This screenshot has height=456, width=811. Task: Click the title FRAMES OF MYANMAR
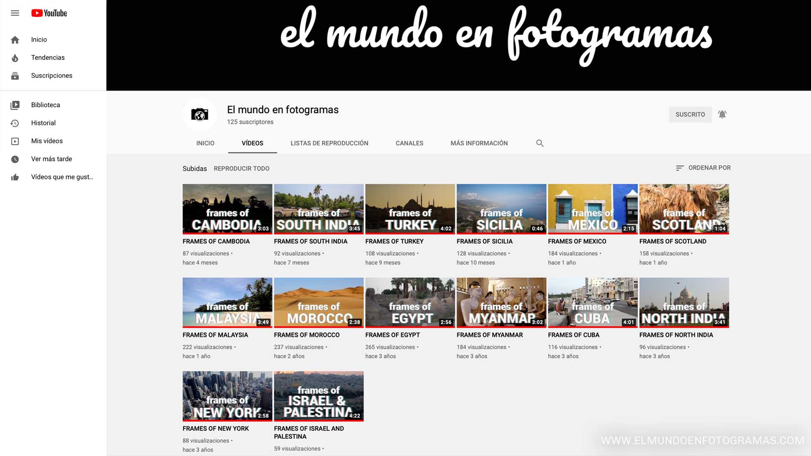490,335
